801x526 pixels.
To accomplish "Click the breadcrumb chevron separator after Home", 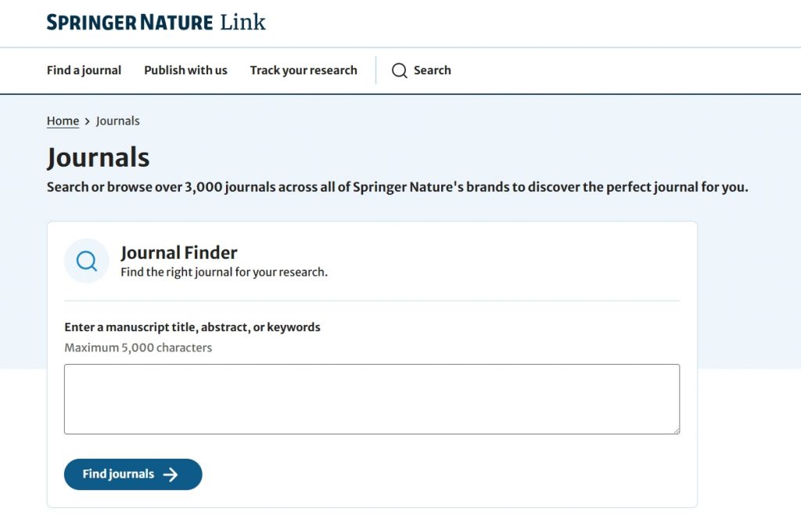I will (x=88, y=121).
